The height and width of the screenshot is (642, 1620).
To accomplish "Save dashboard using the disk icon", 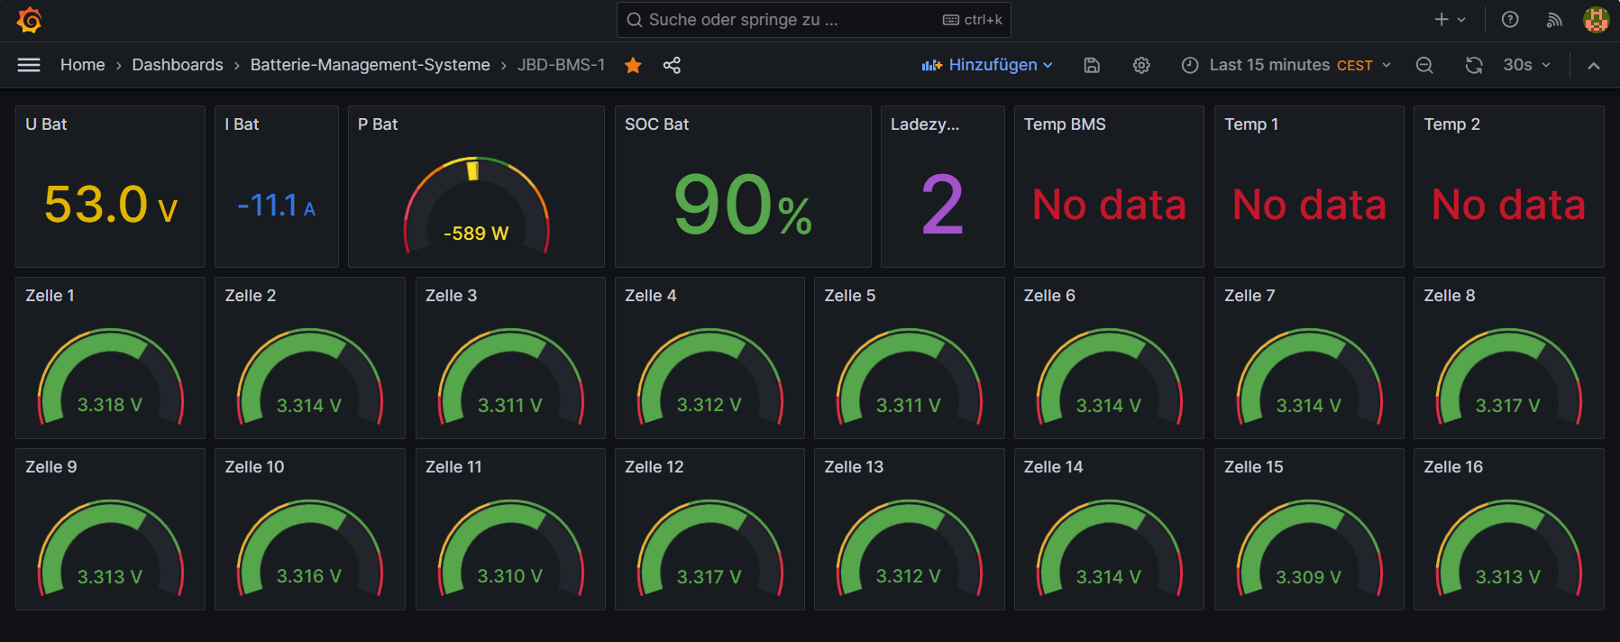I will (x=1092, y=65).
